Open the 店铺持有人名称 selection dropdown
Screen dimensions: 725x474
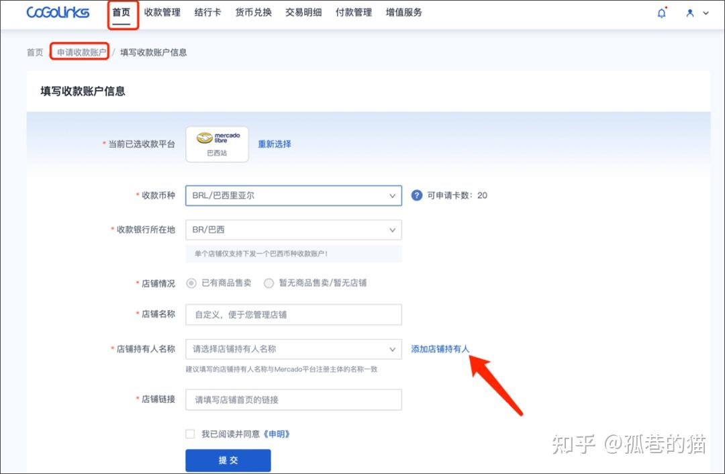(x=293, y=349)
